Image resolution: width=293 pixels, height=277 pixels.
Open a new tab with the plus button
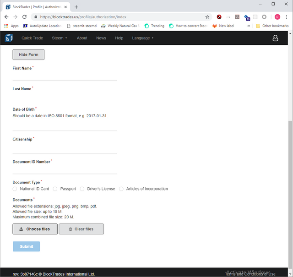(76, 7)
